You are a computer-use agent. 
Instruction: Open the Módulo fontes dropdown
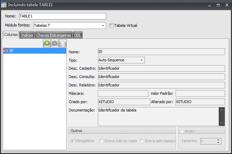[103, 25]
